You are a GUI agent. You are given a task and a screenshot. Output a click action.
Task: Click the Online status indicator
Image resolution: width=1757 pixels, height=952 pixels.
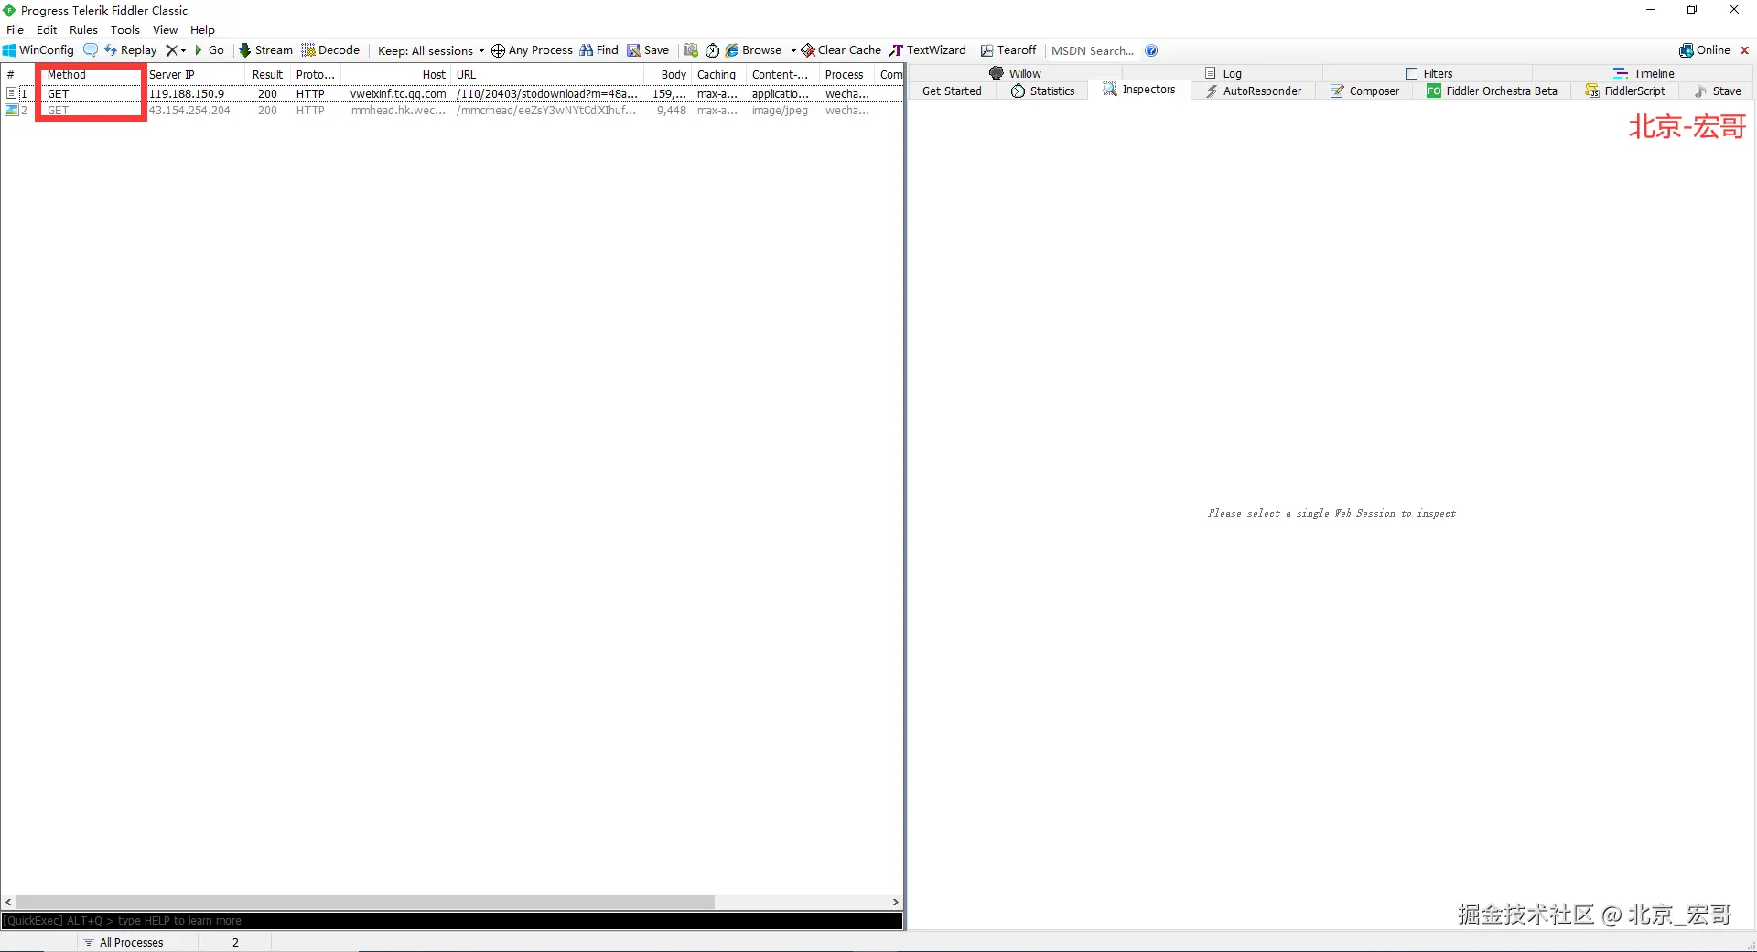1705,50
